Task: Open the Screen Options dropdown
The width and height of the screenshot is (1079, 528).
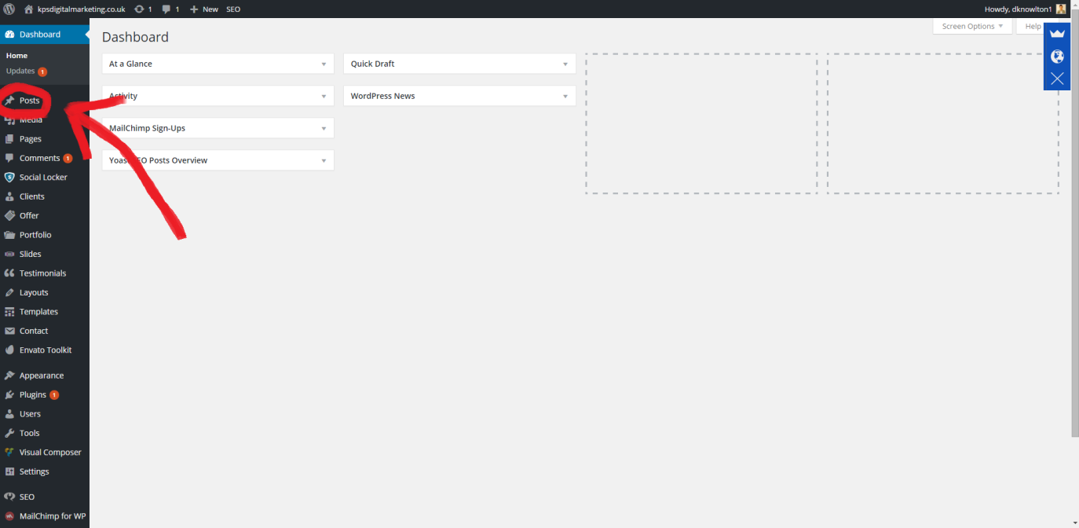Action: 972,26
